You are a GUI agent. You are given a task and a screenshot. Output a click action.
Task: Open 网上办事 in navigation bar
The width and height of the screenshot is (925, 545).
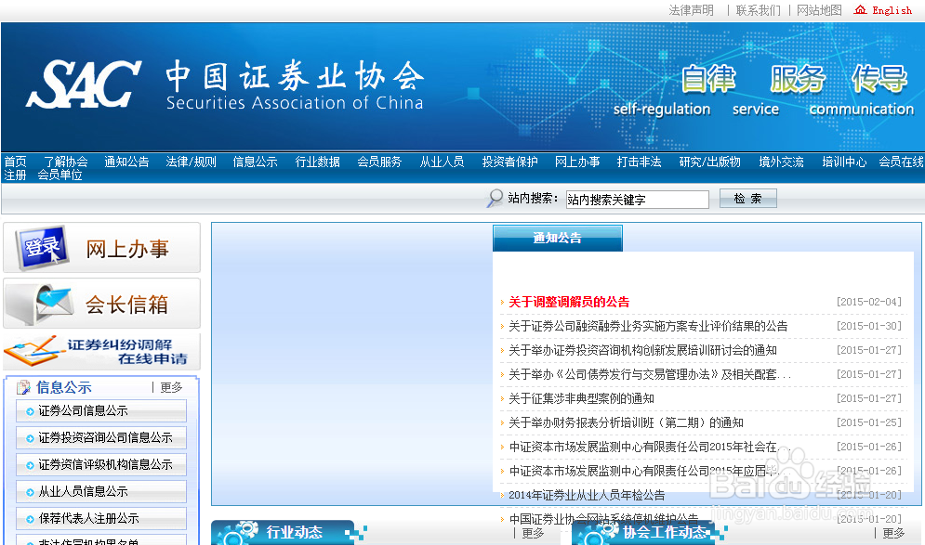577,162
